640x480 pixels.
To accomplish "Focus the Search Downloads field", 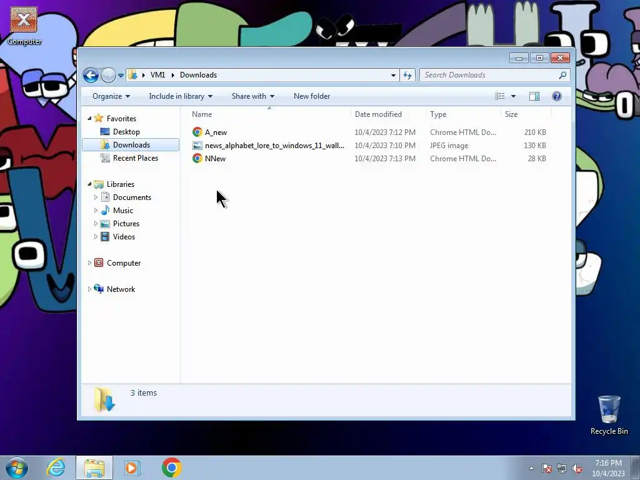I will (x=494, y=75).
